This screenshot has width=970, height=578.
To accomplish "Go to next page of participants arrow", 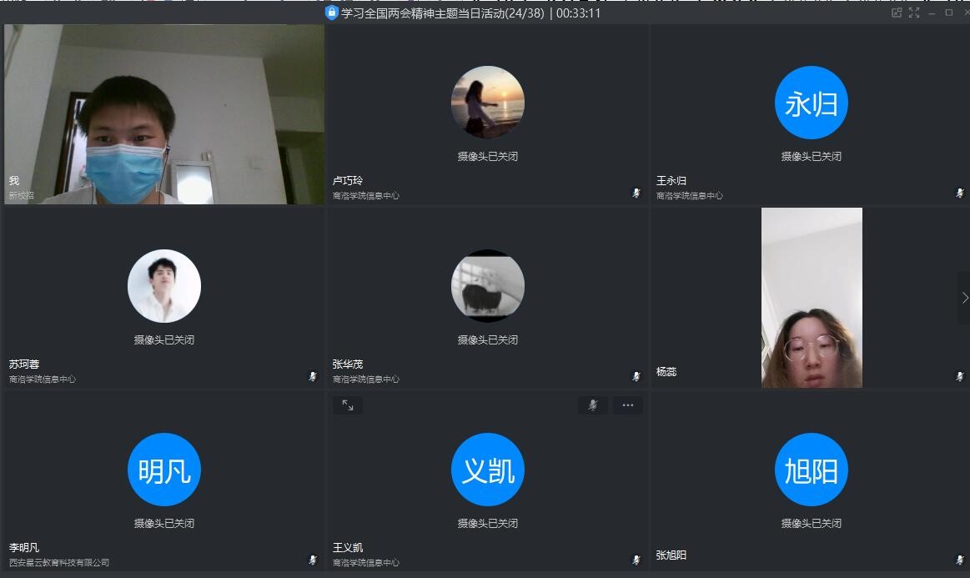I will (x=964, y=298).
